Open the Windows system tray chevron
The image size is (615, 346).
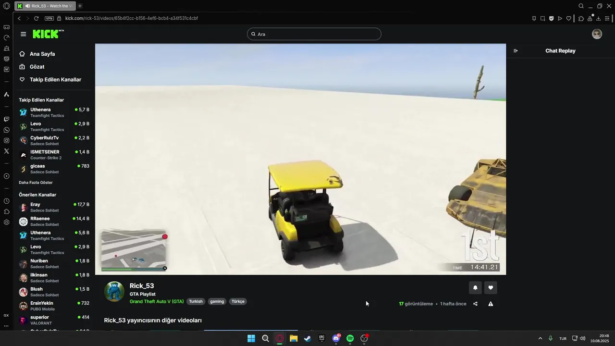point(540,338)
